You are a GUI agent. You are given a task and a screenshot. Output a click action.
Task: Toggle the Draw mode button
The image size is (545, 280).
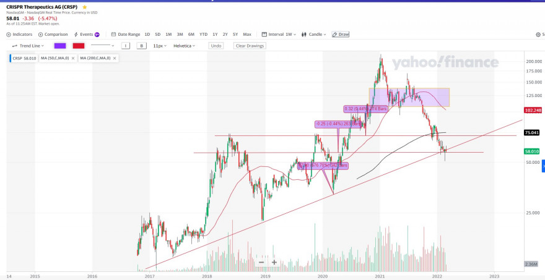340,35
